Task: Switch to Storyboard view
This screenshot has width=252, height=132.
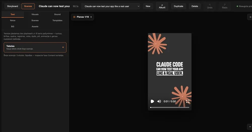Action: tap(13, 6)
